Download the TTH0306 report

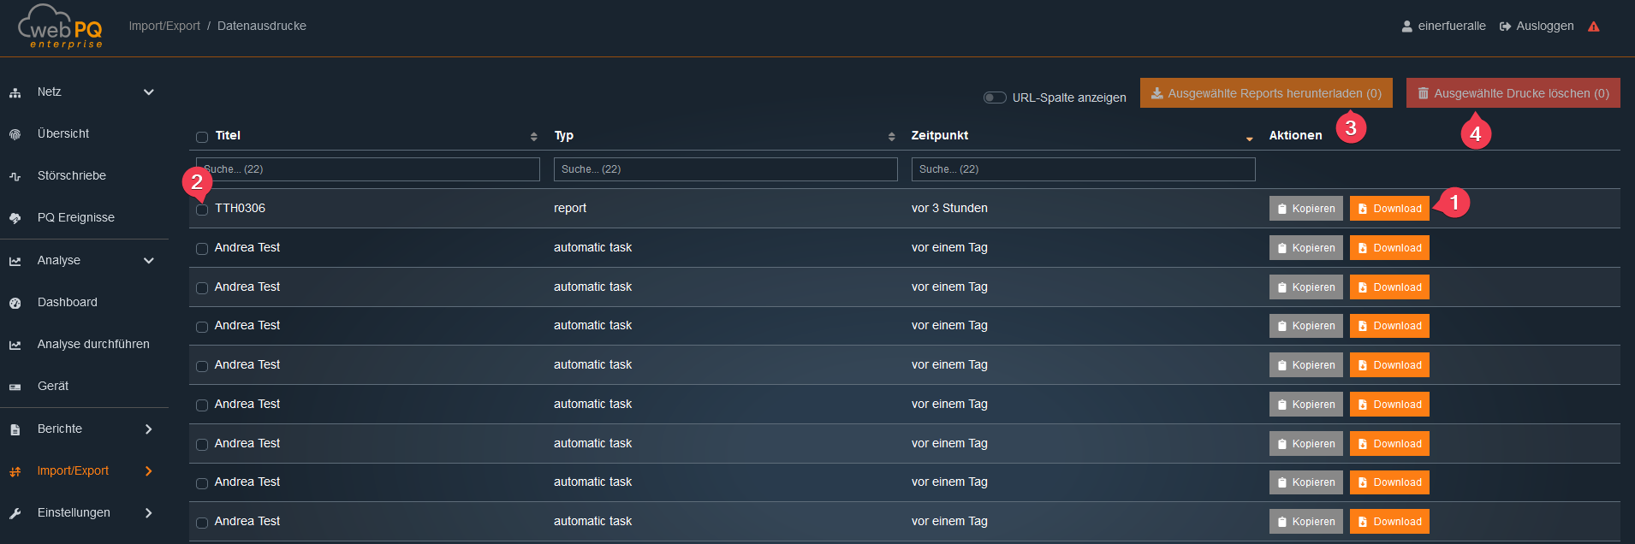[x=1388, y=209]
